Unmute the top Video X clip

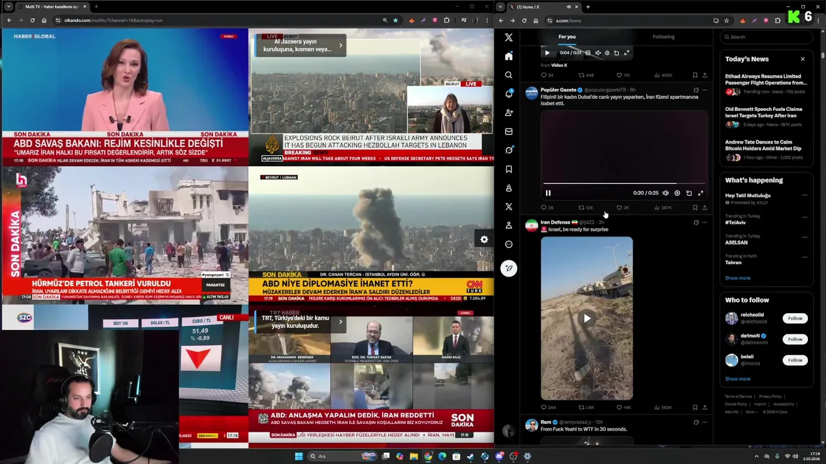click(x=598, y=53)
